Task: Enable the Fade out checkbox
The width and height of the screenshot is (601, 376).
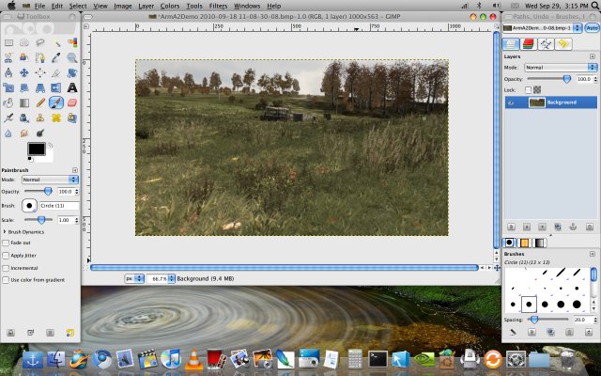Action: point(7,243)
